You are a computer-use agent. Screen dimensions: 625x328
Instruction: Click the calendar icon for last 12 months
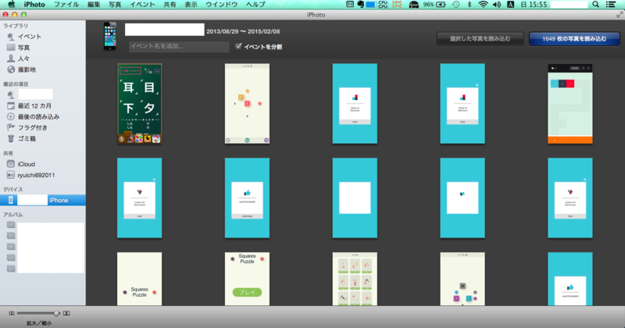(11, 105)
